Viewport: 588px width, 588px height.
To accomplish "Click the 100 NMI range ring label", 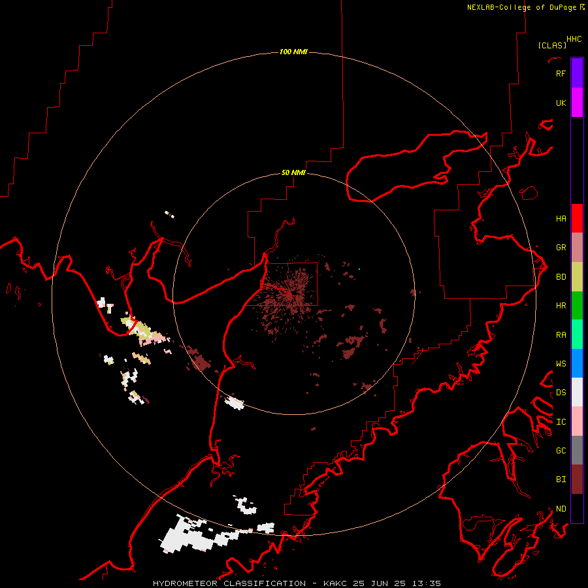I will click(x=293, y=52).
